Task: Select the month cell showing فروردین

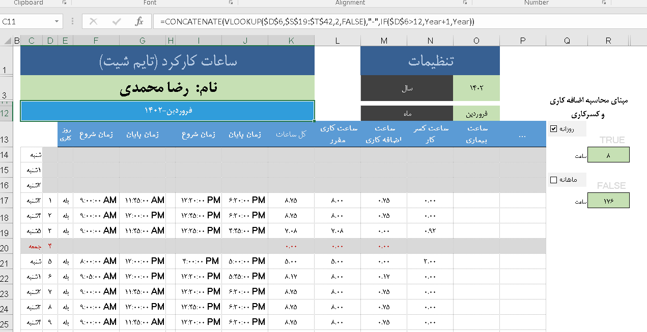Action: point(476,113)
